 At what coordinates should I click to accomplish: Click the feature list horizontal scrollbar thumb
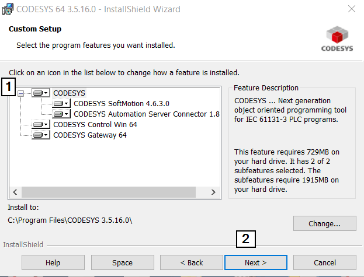[x=109, y=192]
